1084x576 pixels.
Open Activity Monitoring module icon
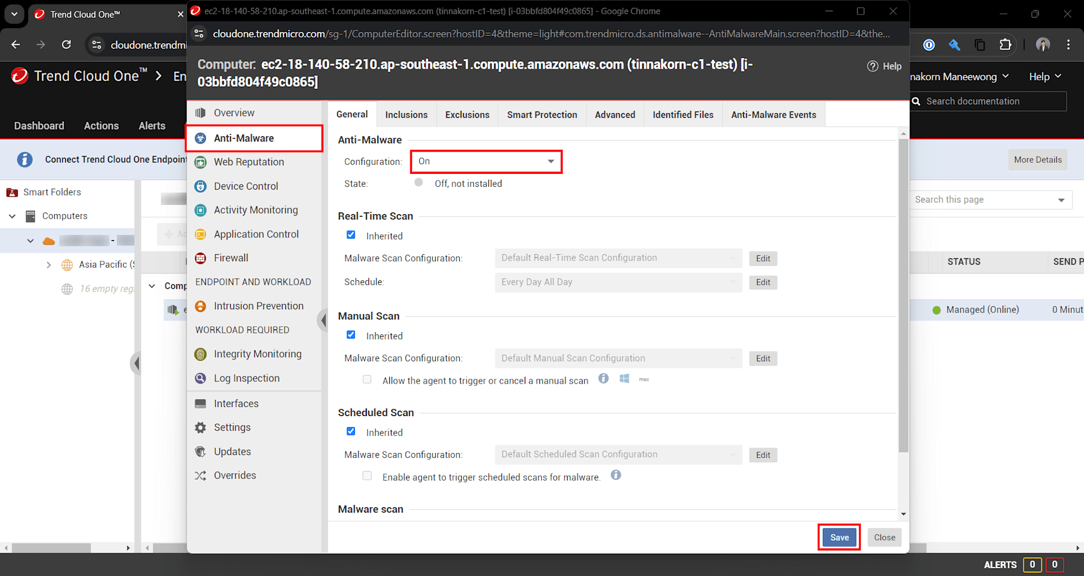tap(201, 210)
